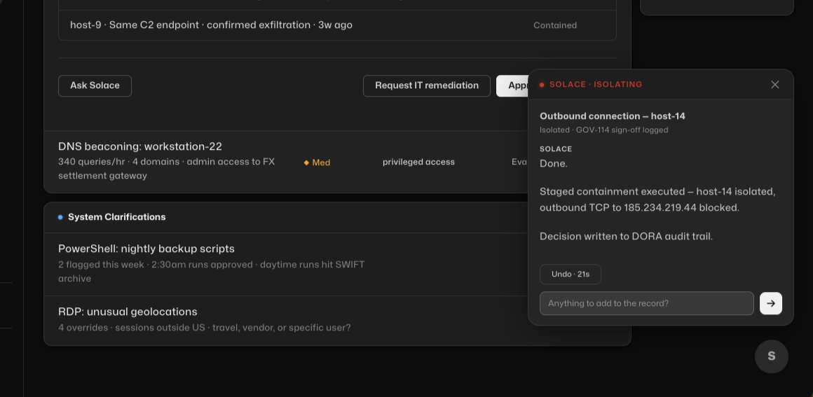The height and width of the screenshot is (397, 813).
Task: Click Outbound connection host-14 title
Action: point(613,116)
